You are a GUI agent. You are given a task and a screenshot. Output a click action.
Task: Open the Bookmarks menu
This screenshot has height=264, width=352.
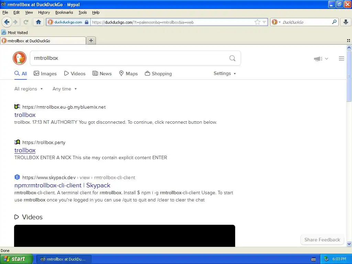tap(64, 12)
